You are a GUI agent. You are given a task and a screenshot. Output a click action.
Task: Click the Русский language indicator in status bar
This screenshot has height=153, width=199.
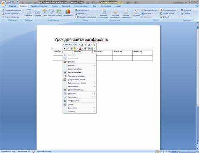pos(44,152)
